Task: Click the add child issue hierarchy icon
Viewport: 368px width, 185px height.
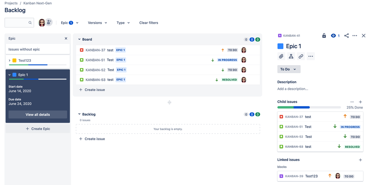Action: (x=291, y=56)
